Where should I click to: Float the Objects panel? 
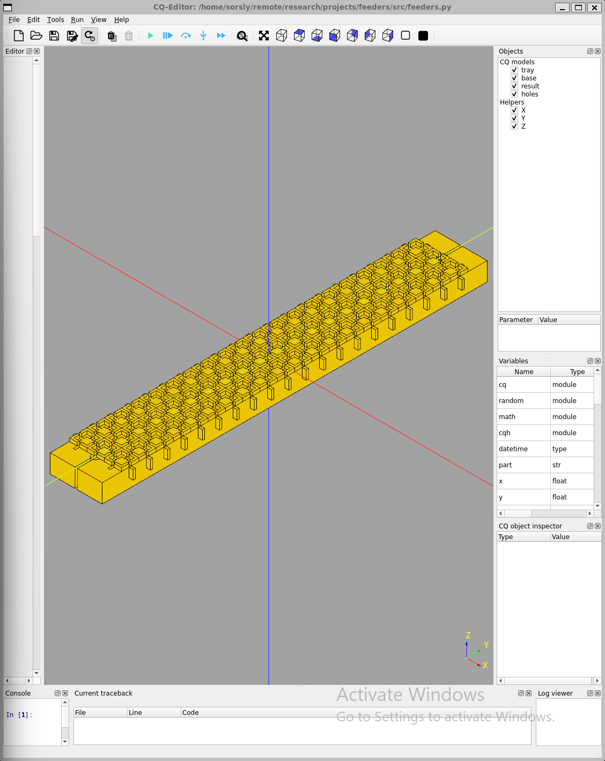coord(590,51)
